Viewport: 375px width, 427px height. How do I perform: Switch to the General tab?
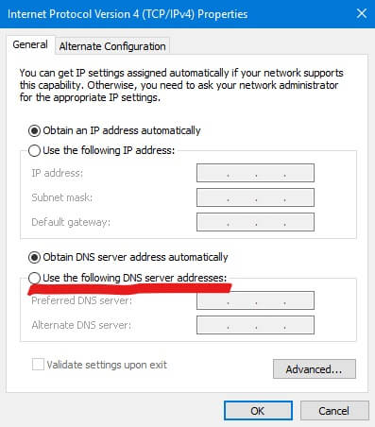tap(30, 44)
